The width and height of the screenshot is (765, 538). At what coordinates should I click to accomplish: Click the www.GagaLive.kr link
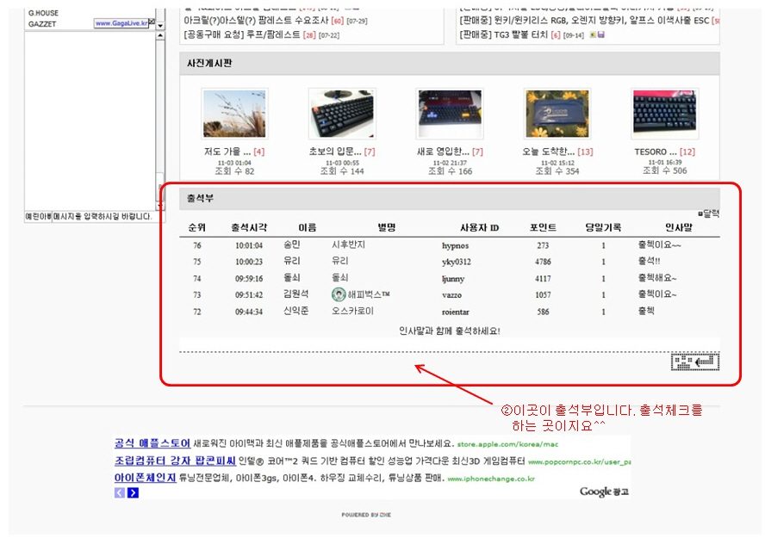(x=121, y=23)
